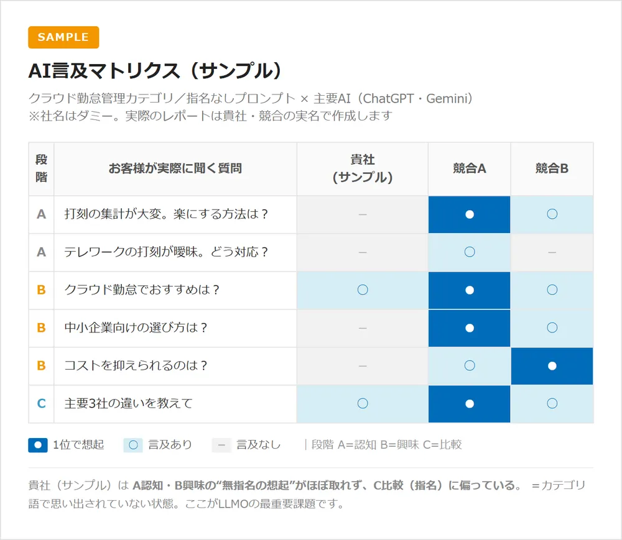Click the legend label 言及あり
Viewport: 622px width, 540px height.
pyautogui.click(x=170, y=444)
